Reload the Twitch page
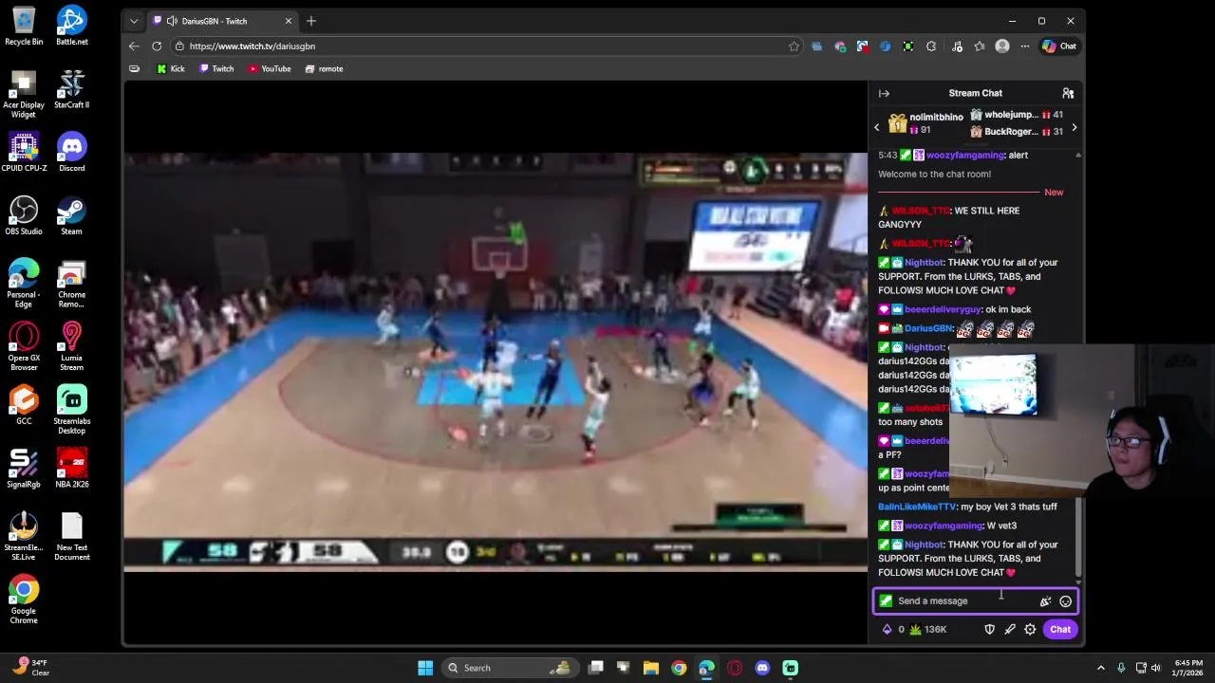1215x683 pixels. pyautogui.click(x=157, y=46)
